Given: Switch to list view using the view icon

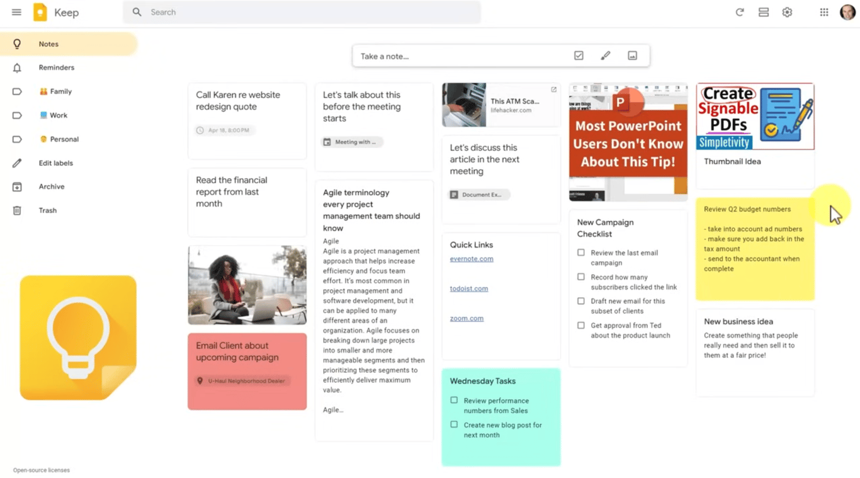Looking at the screenshot, I should click(763, 12).
